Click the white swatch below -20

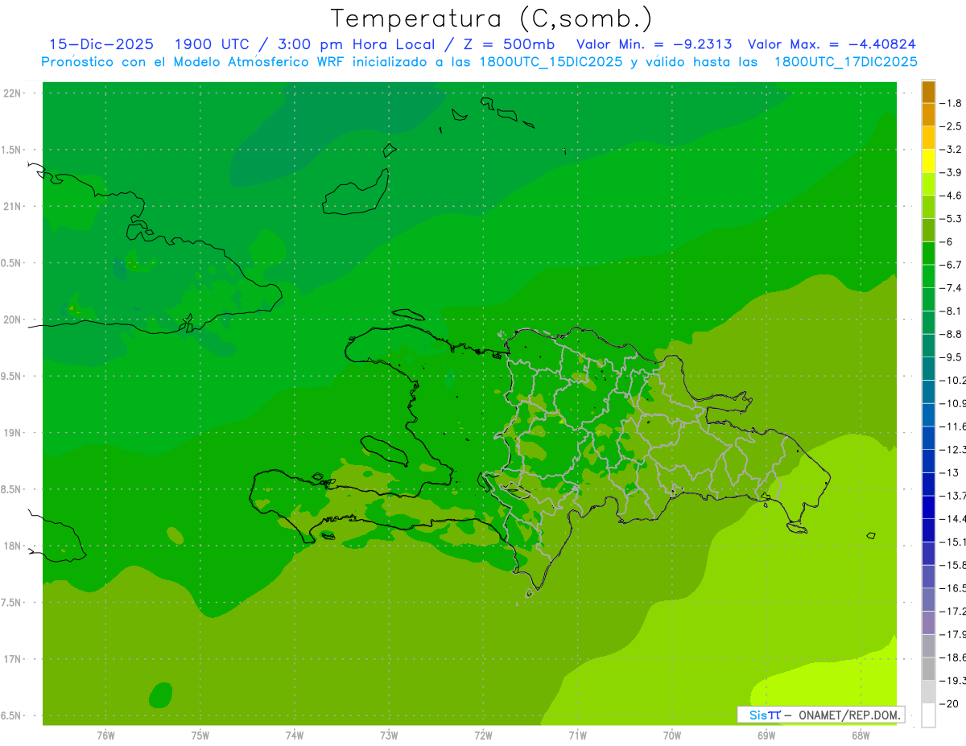point(928,715)
